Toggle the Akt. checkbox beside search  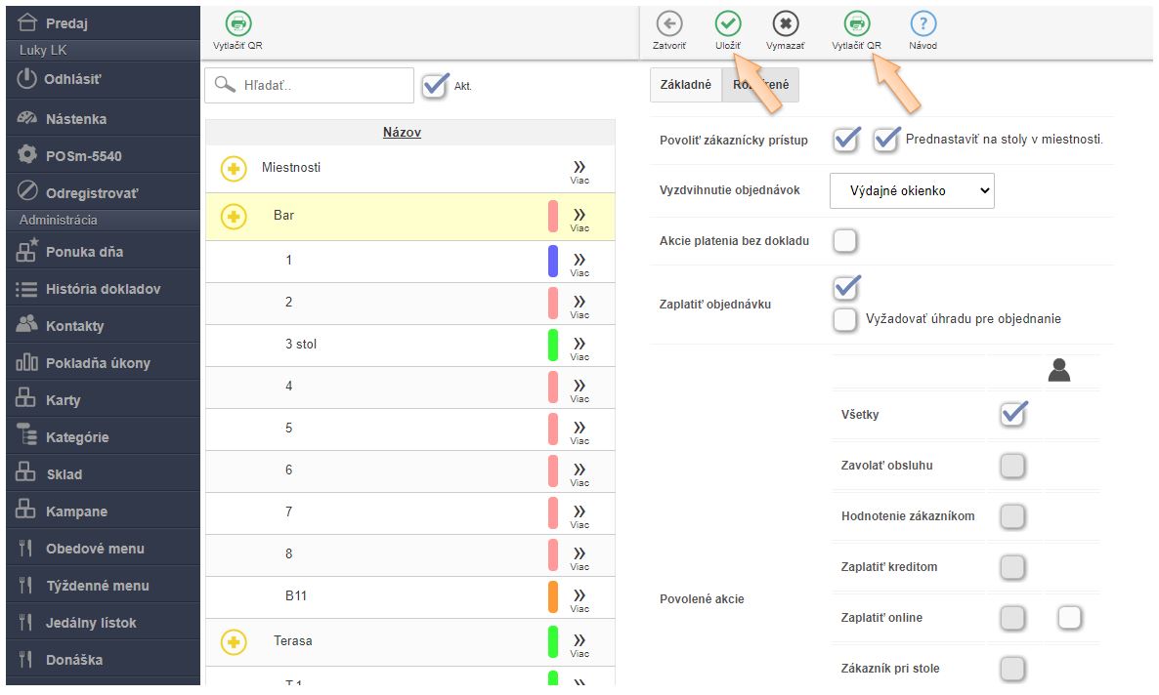tap(436, 85)
